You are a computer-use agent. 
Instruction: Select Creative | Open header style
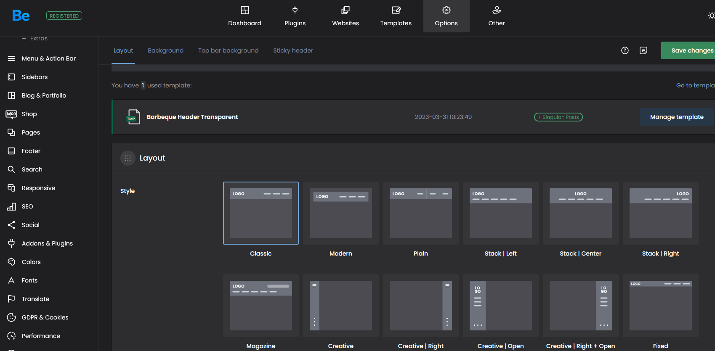pyautogui.click(x=501, y=306)
